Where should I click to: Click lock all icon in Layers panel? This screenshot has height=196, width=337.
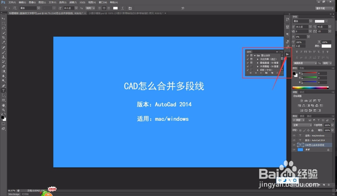point(312,130)
